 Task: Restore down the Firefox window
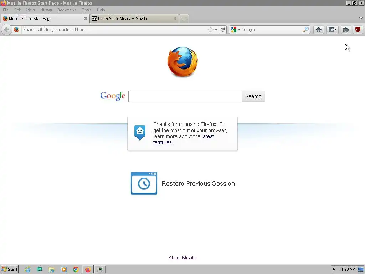click(x=355, y=3)
